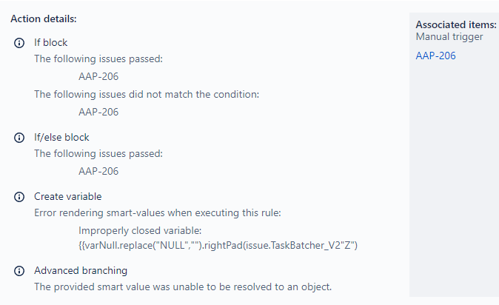Click the varNull.replace smart value expression

click(218, 246)
